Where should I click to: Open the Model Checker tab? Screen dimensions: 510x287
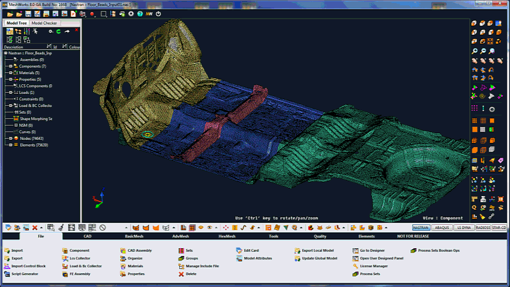pos(44,23)
